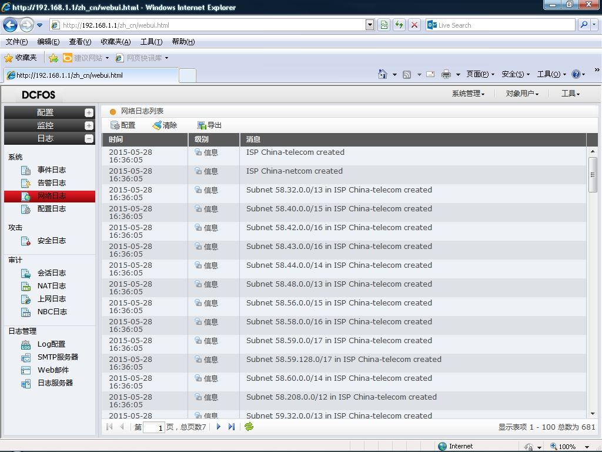Refresh the log list with green arrows
Viewport: 602px width, 452px height.
(x=249, y=427)
